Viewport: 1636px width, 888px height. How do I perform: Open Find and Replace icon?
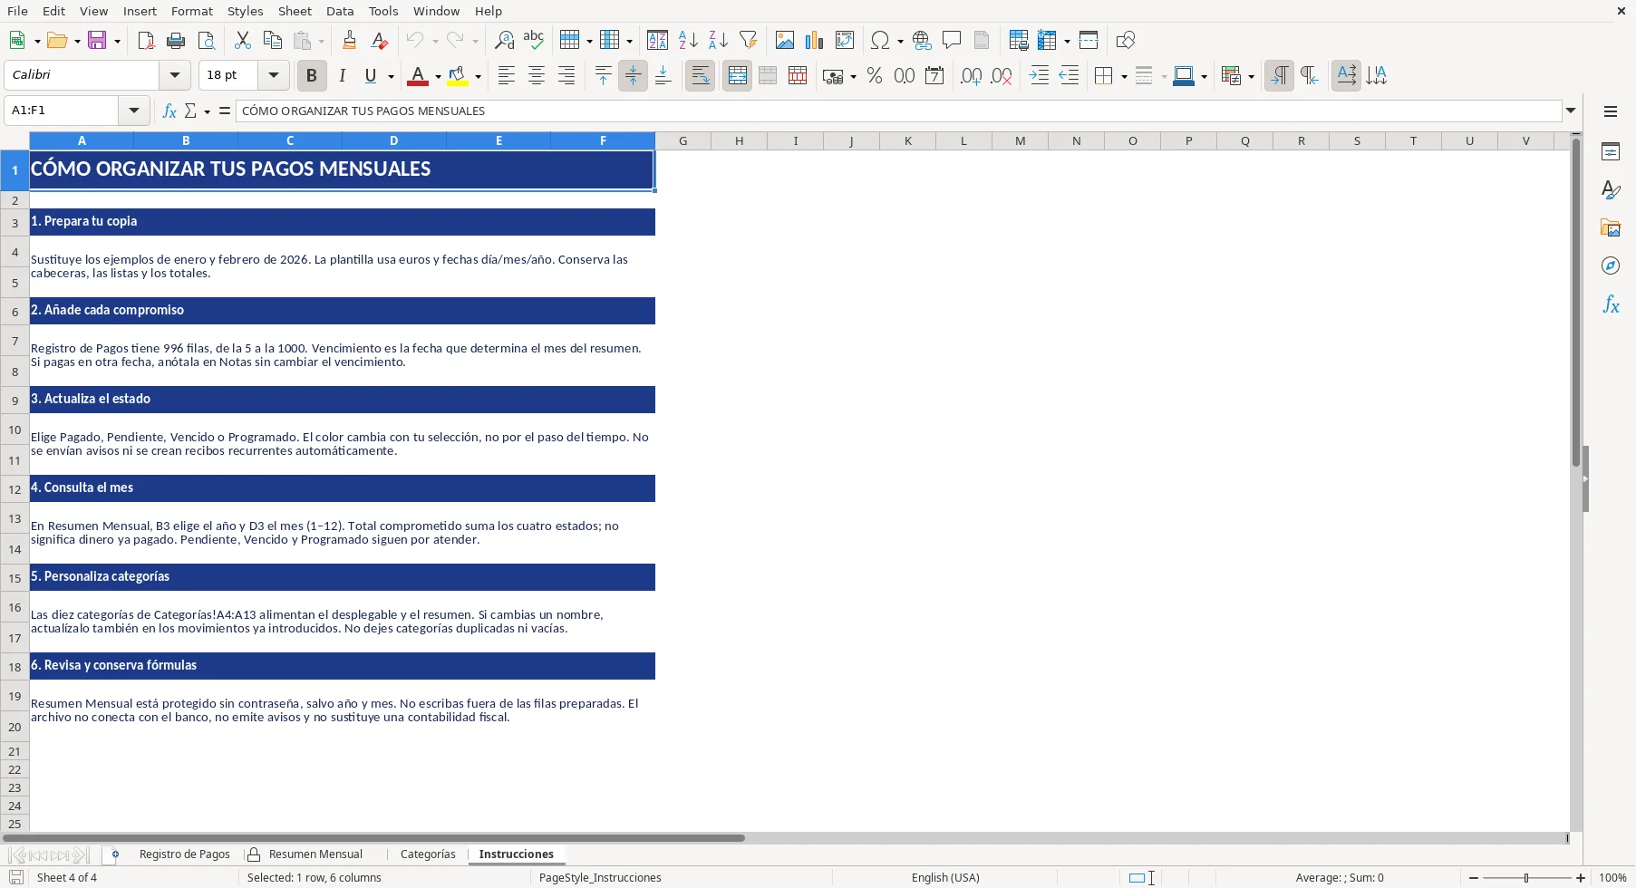[x=504, y=40]
